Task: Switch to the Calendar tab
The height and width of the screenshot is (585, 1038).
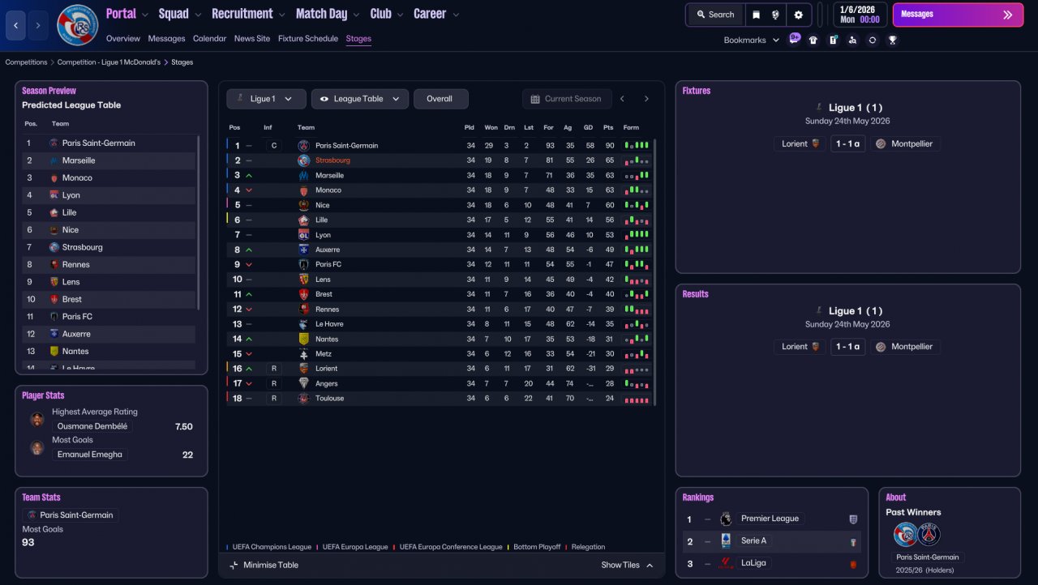Action: pos(209,38)
